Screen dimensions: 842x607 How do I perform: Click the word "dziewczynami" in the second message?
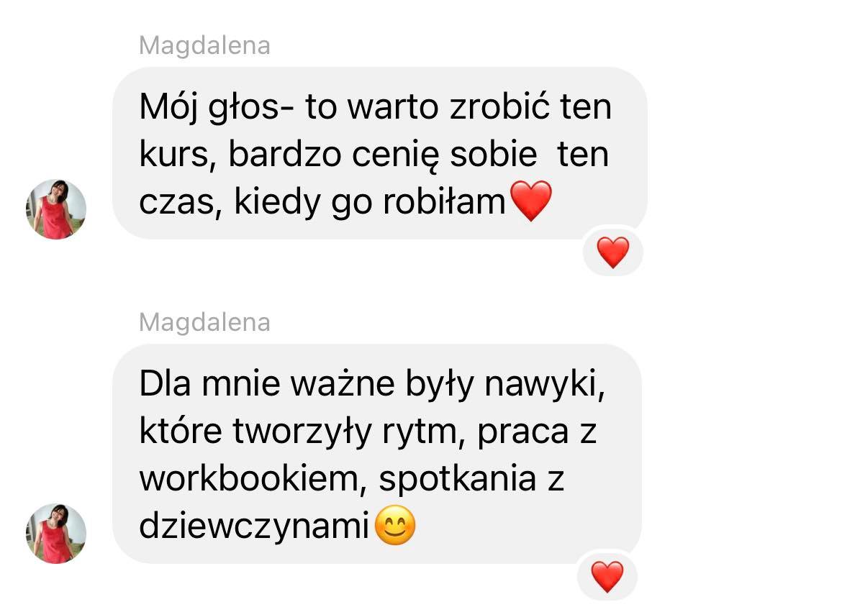pyautogui.click(x=254, y=526)
